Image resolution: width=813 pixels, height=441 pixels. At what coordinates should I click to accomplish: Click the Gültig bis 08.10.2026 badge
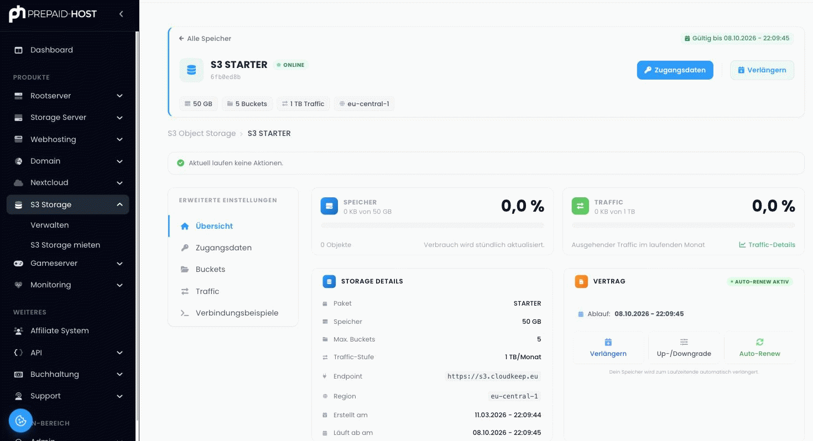pyautogui.click(x=737, y=39)
